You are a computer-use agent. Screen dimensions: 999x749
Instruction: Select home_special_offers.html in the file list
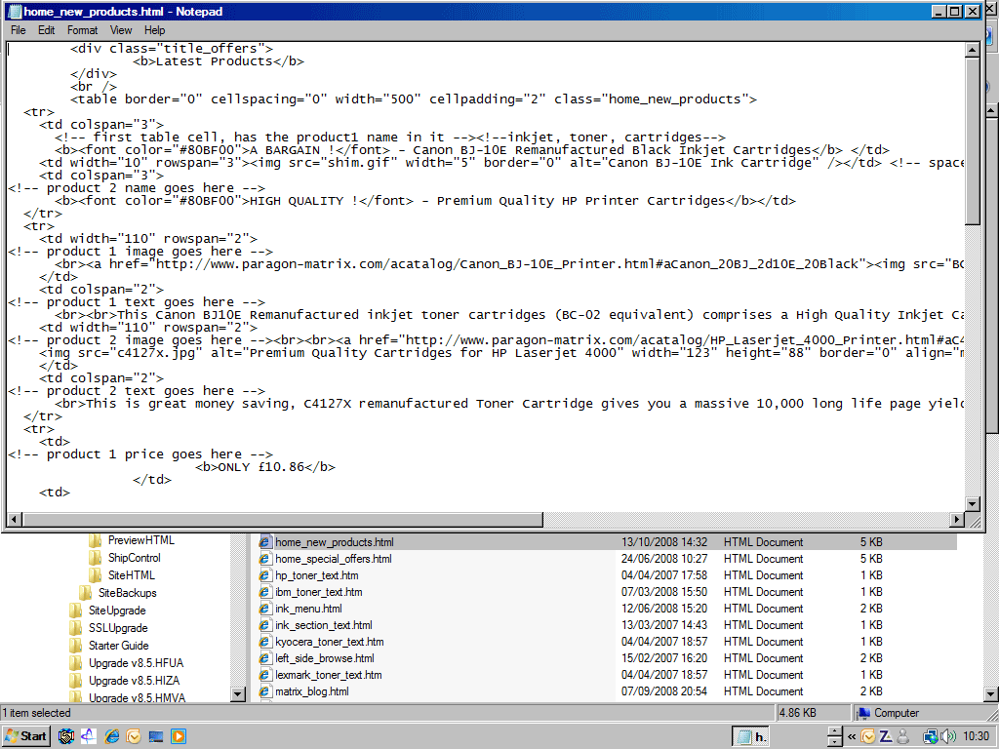333,559
